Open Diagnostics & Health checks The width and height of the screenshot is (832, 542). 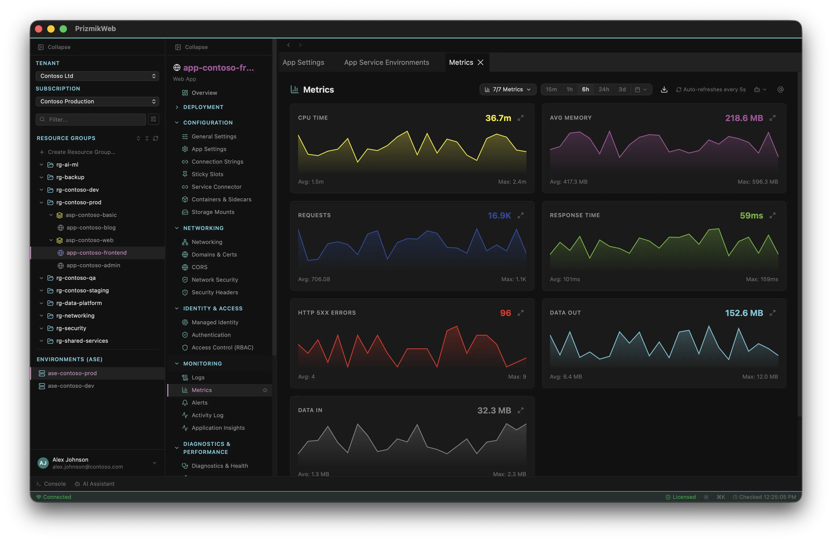(219, 465)
